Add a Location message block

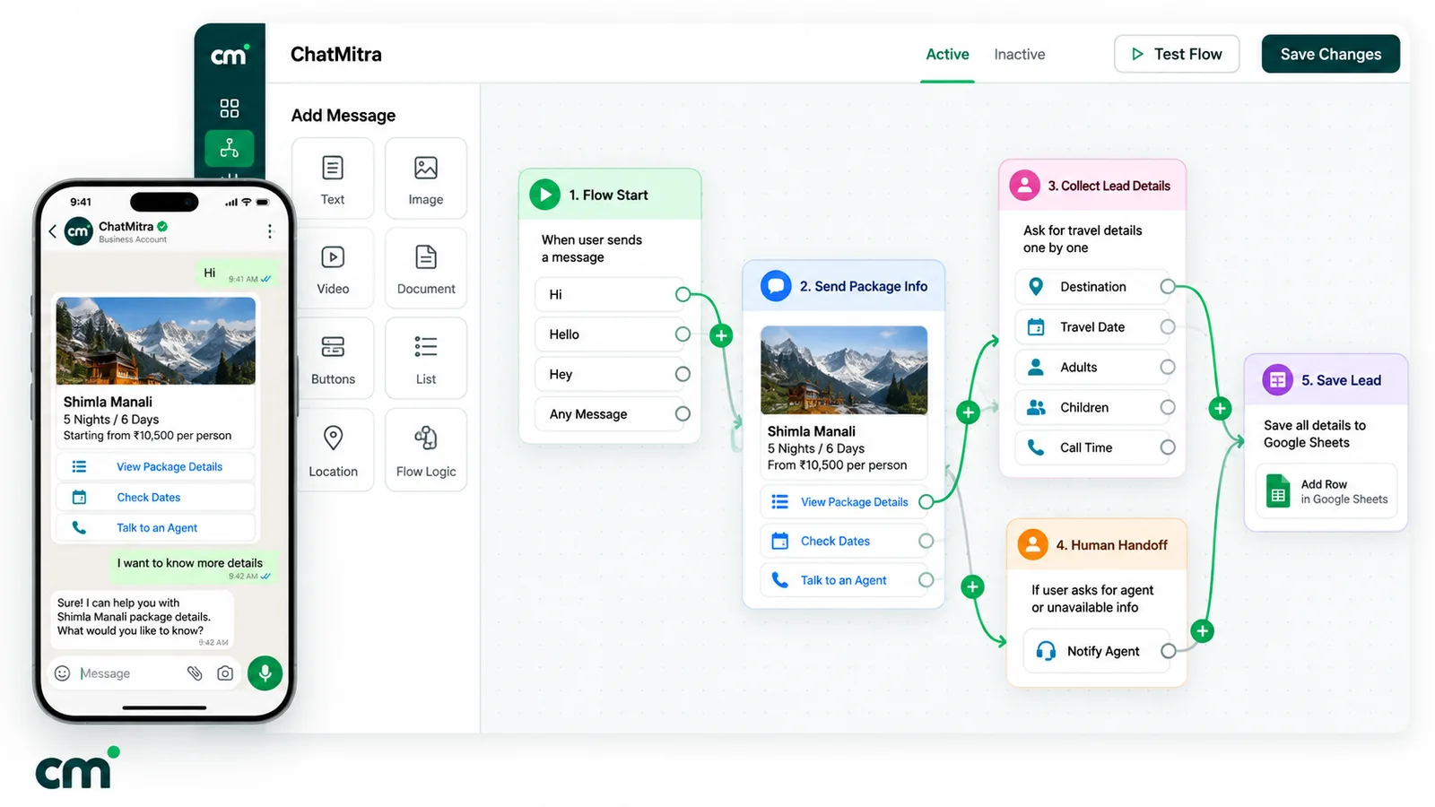(333, 449)
